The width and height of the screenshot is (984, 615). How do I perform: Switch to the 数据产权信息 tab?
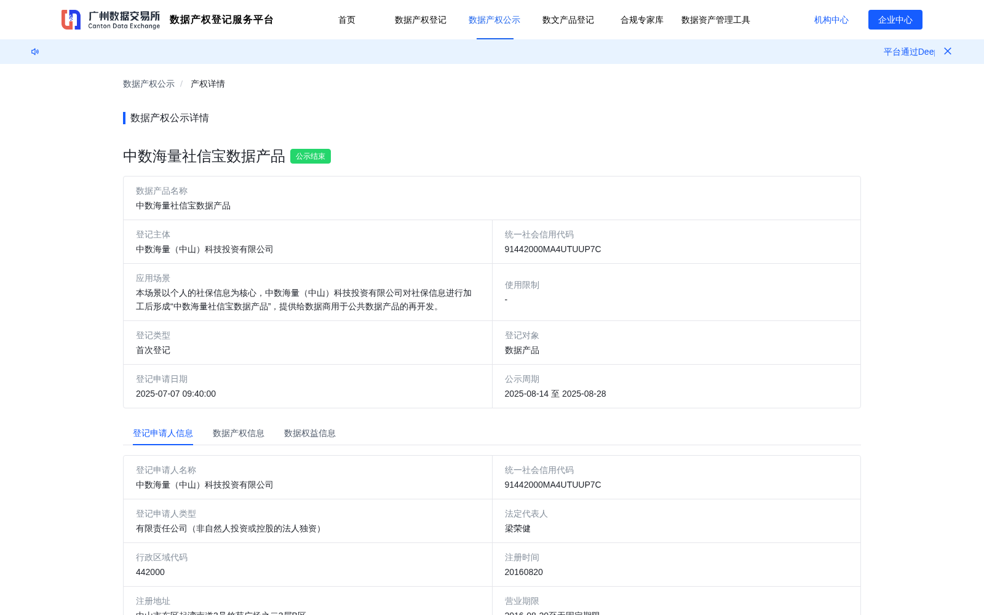(239, 433)
